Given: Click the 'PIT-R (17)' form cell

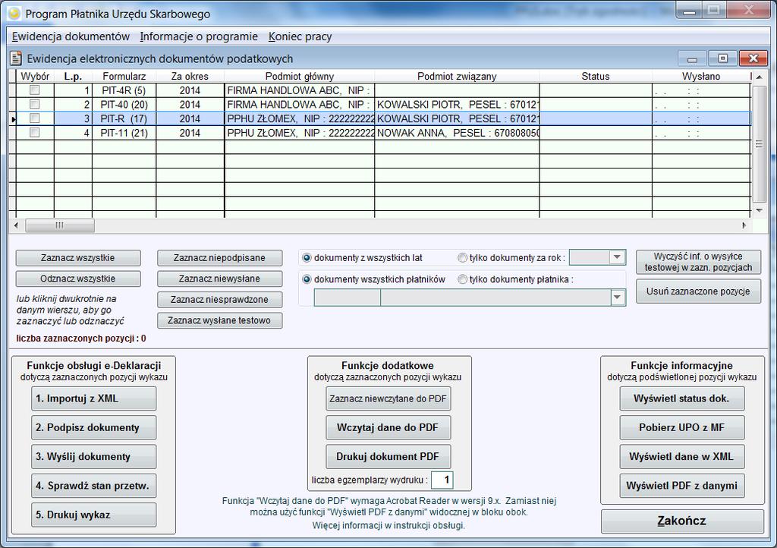Looking at the screenshot, I should 124,118.
